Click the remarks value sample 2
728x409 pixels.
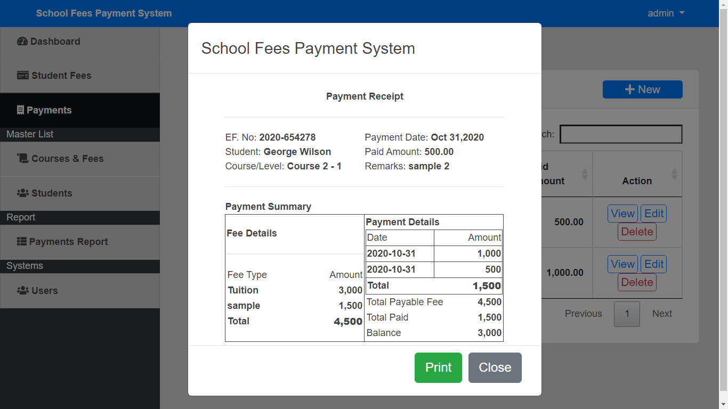coord(429,166)
